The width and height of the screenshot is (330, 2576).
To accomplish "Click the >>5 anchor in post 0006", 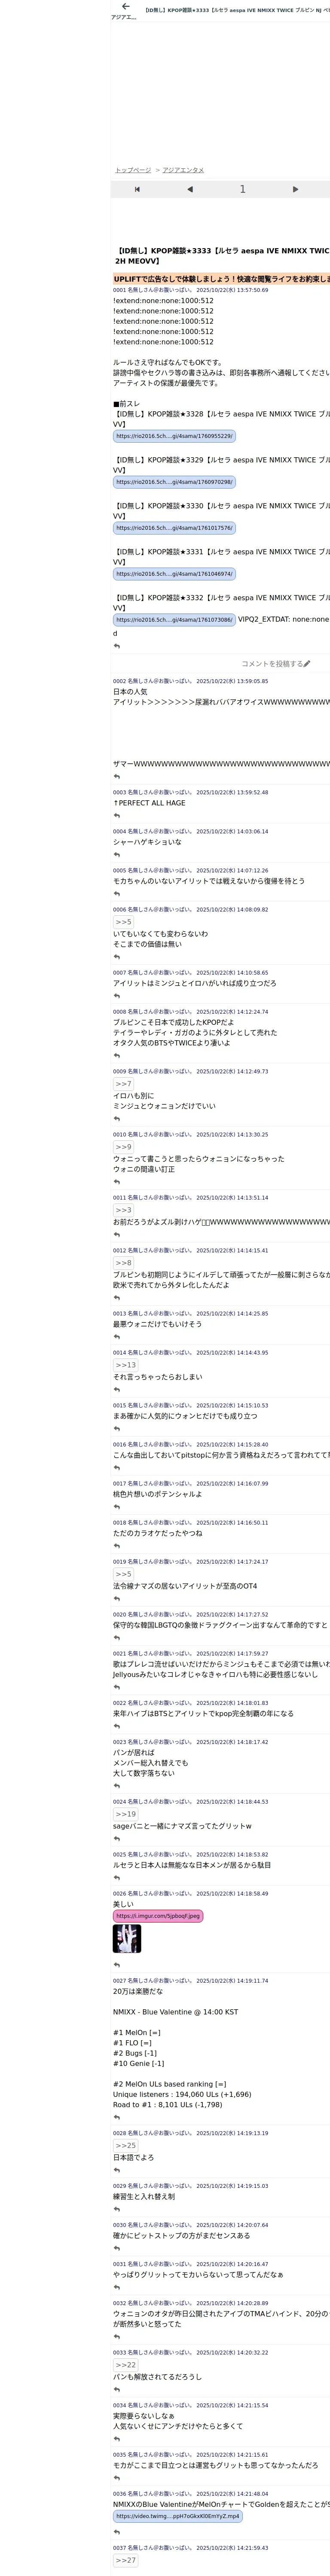I will [x=123, y=922].
